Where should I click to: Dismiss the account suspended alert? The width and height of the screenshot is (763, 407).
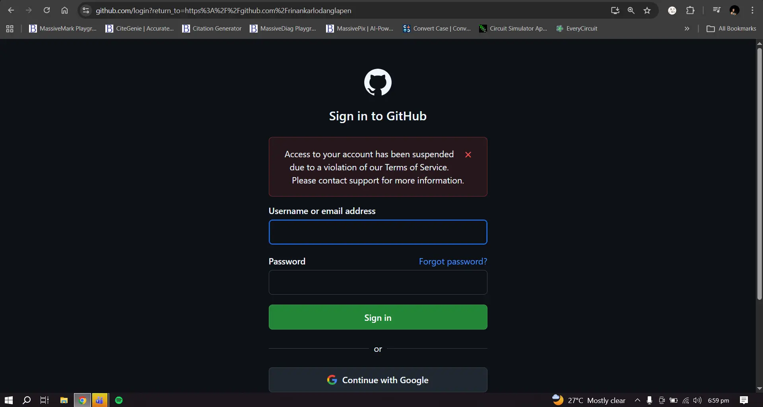[x=468, y=154]
